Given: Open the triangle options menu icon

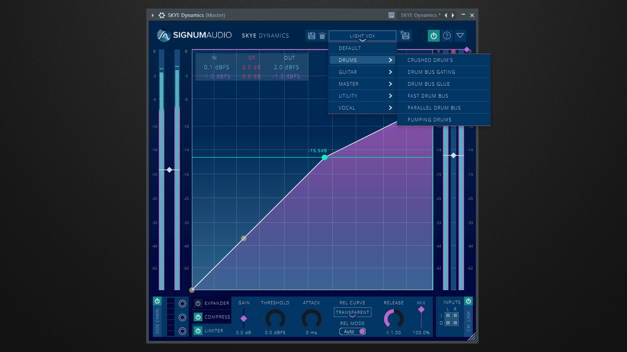Looking at the screenshot, I should tap(460, 36).
